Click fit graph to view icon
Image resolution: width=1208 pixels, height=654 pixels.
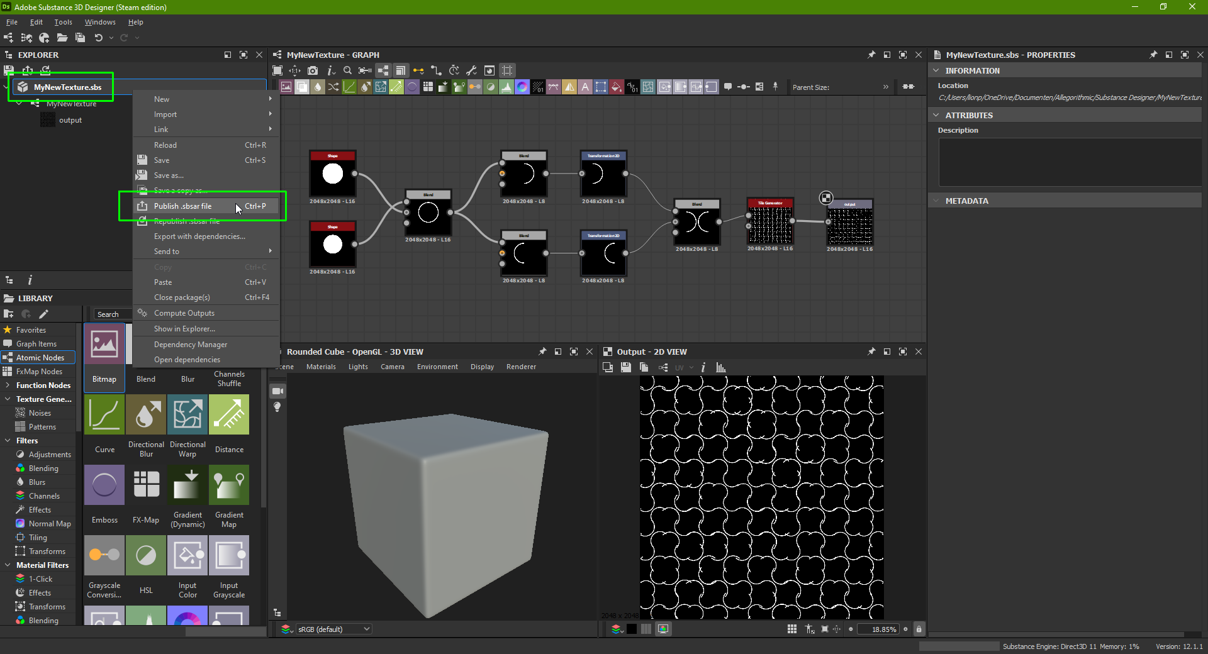tap(277, 70)
